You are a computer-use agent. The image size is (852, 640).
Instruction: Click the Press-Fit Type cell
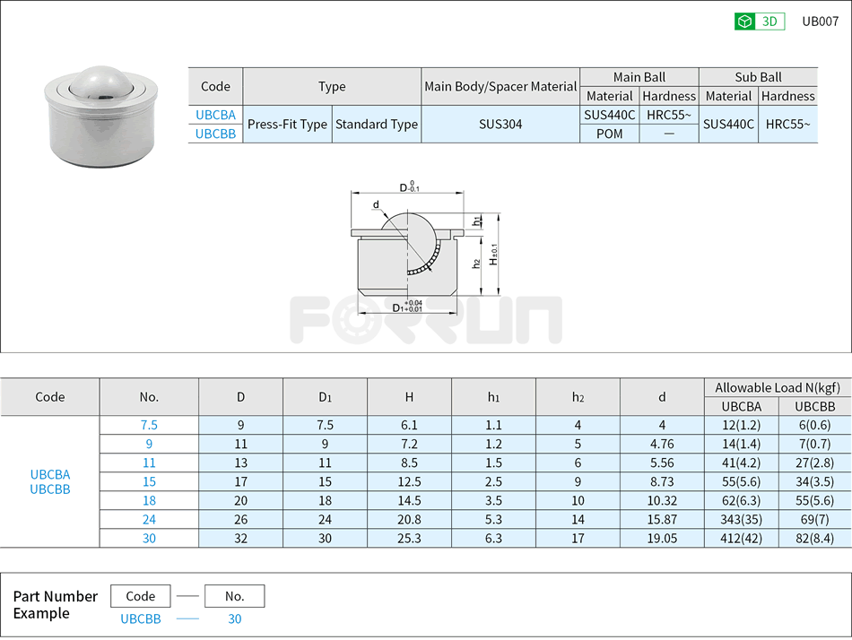point(287,124)
